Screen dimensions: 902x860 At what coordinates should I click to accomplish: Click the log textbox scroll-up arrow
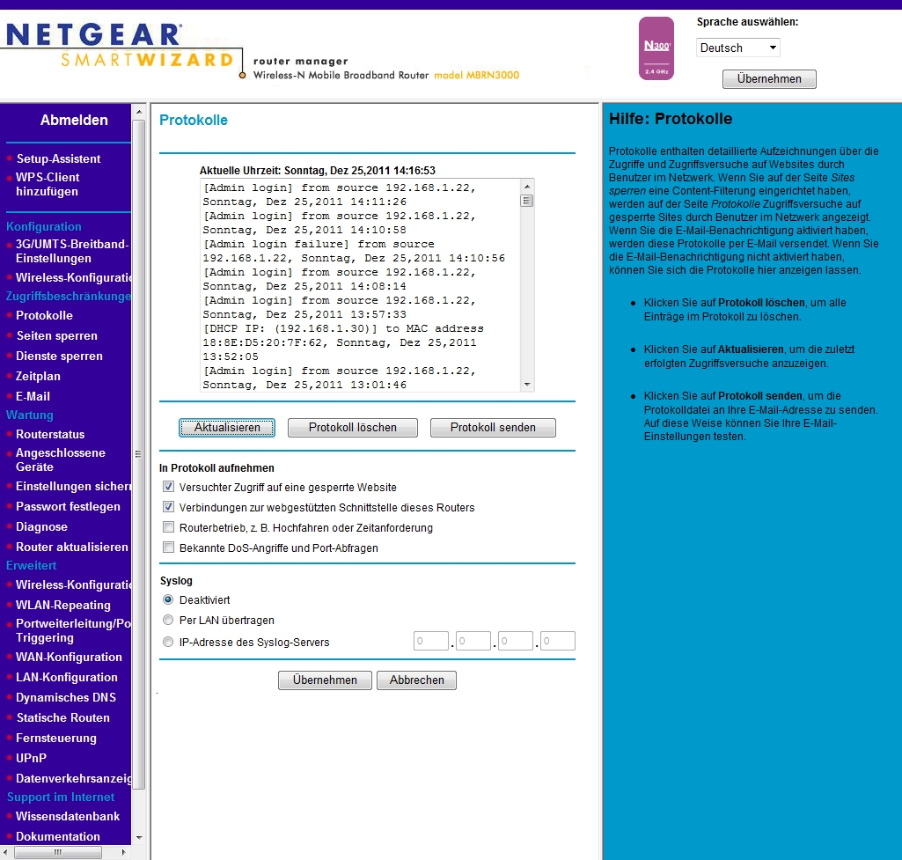[527, 186]
